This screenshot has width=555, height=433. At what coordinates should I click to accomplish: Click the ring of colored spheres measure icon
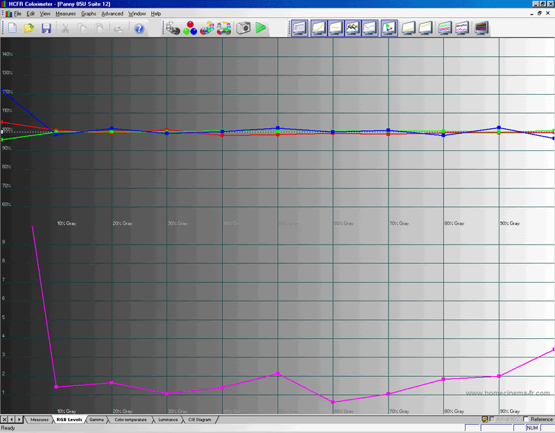(224, 28)
